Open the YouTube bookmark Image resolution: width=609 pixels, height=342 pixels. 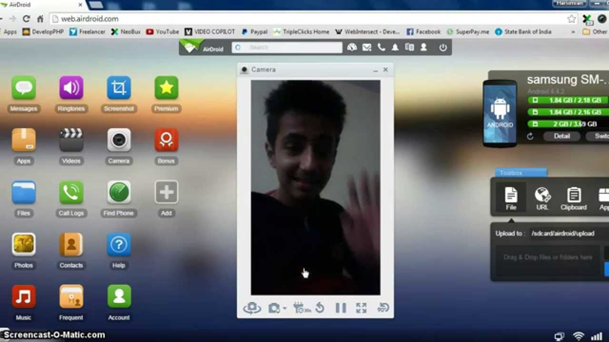163,32
